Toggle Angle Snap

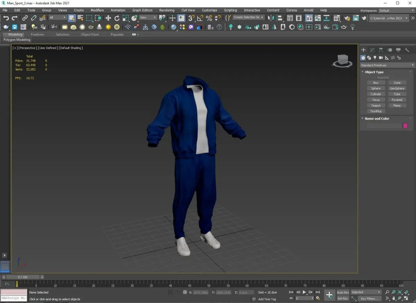[x=200, y=18]
